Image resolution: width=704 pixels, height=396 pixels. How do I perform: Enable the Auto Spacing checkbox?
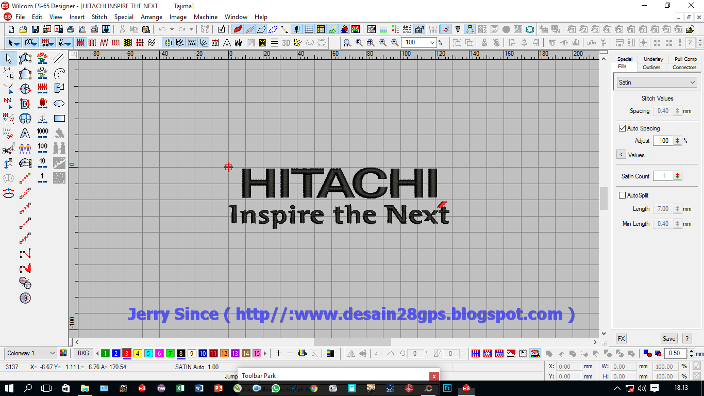622,128
